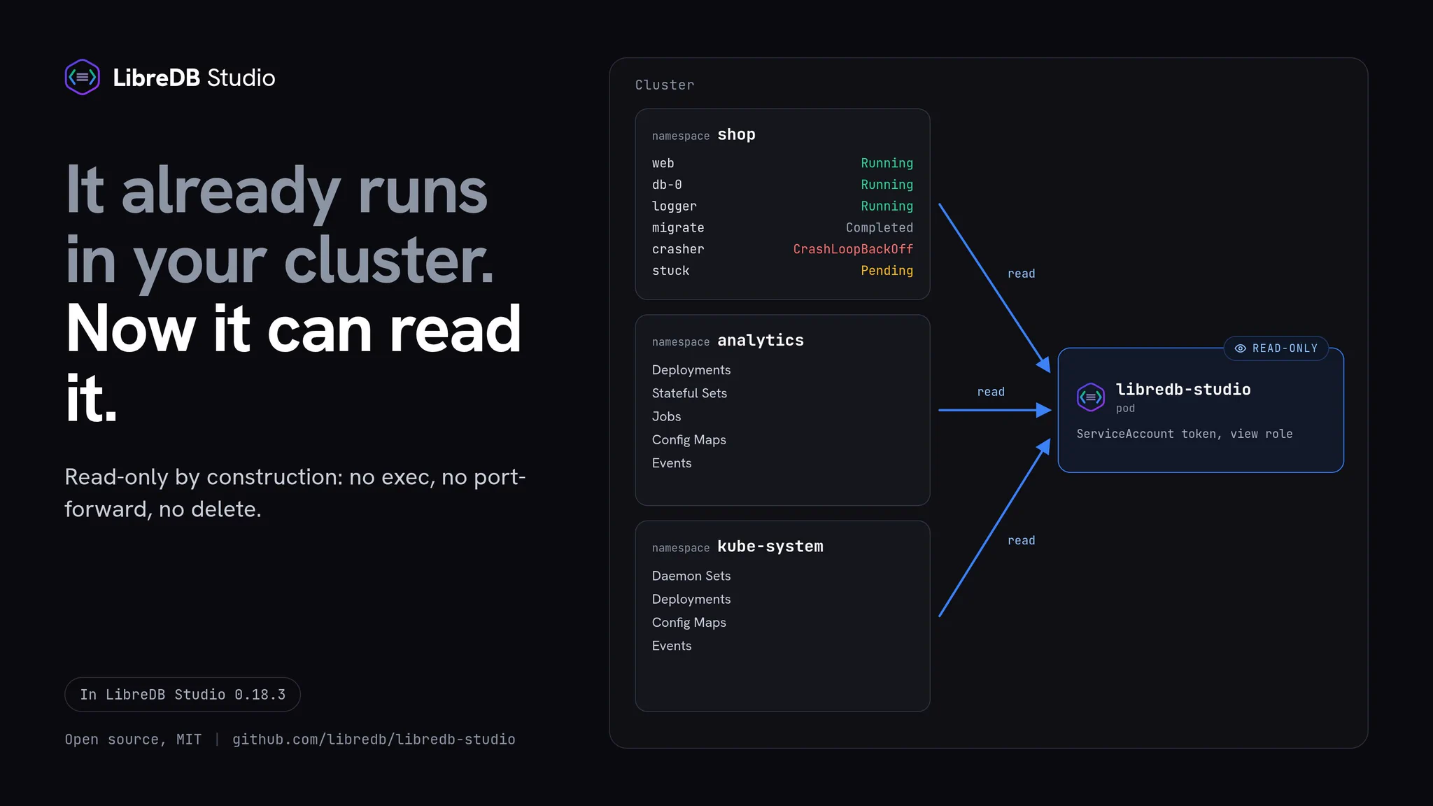This screenshot has width=1433, height=806.
Task: Open 'Jobs' under analytics namespace
Action: (666, 416)
